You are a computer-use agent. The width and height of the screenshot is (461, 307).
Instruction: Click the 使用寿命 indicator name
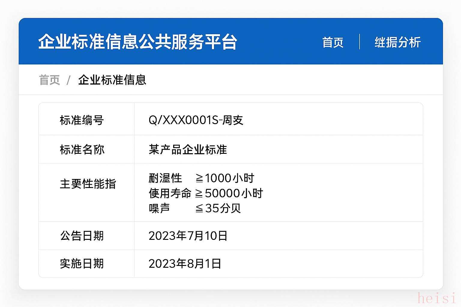170,193
